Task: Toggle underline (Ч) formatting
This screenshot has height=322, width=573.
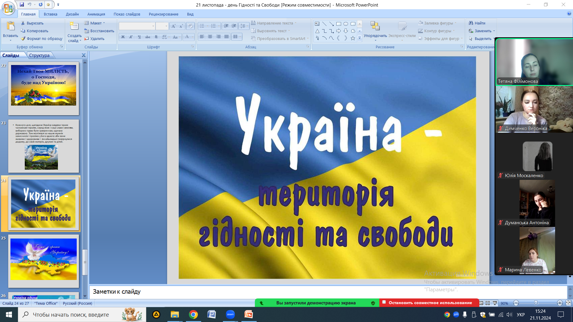Action: [139, 37]
